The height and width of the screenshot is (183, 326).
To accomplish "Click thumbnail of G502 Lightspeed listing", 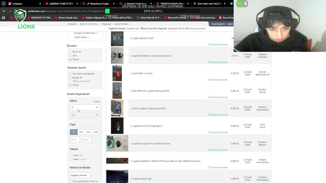I will [x=117, y=108].
